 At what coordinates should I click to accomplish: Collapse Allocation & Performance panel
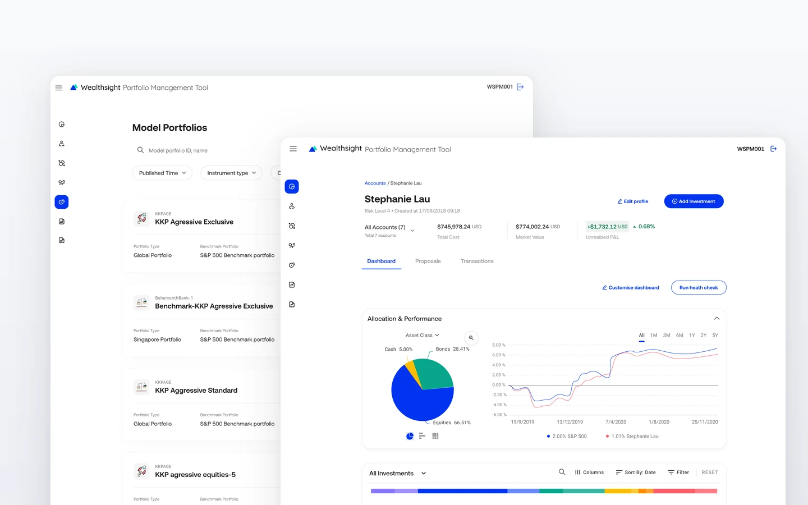(717, 318)
